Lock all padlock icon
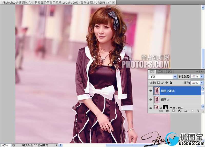The width and height of the screenshot is (205, 147). coord(171,82)
